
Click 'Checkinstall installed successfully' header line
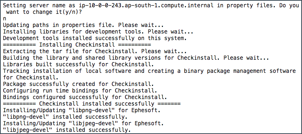pyautogui.click(x=92, y=104)
